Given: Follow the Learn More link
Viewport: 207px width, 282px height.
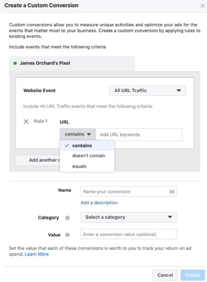Looking at the screenshot, I should pos(37,254).
